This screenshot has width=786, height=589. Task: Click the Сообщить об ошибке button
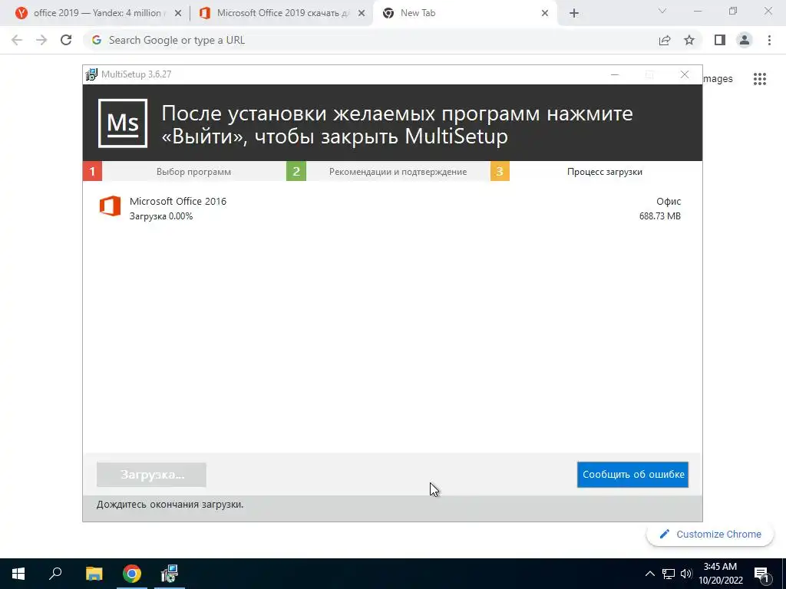632,474
